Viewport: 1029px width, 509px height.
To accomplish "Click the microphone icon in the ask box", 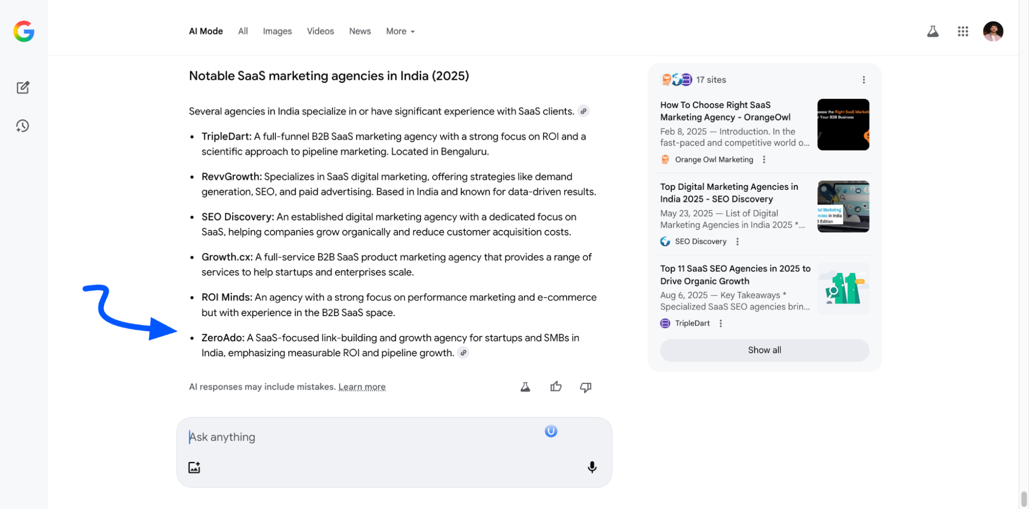I will pos(592,467).
